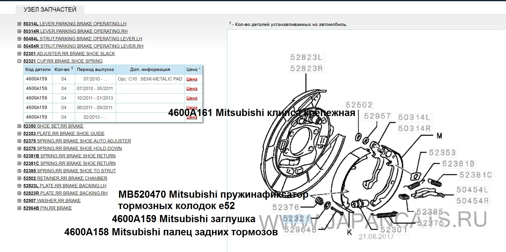Open 50314R LEVER,PARKING BRAKE OPERATING,RH link
This screenshot has width=506, height=252.
coord(75,31)
